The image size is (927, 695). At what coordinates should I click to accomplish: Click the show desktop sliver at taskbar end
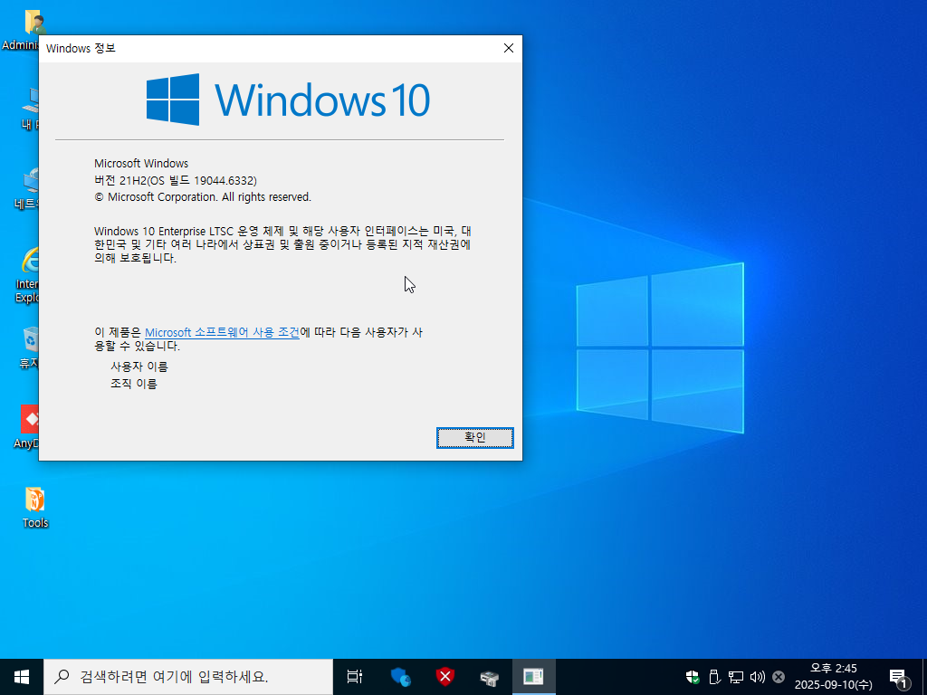[923, 677]
